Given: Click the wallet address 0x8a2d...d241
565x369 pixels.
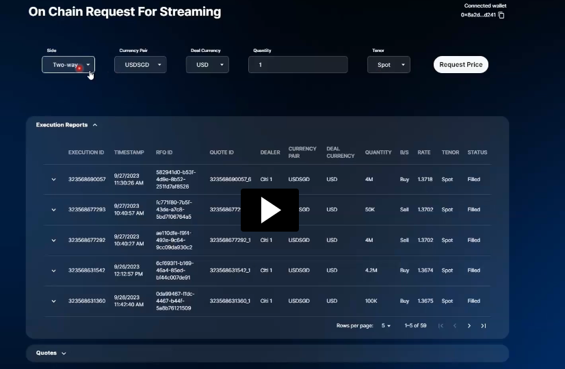Looking at the screenshot, I should point(478,15).
